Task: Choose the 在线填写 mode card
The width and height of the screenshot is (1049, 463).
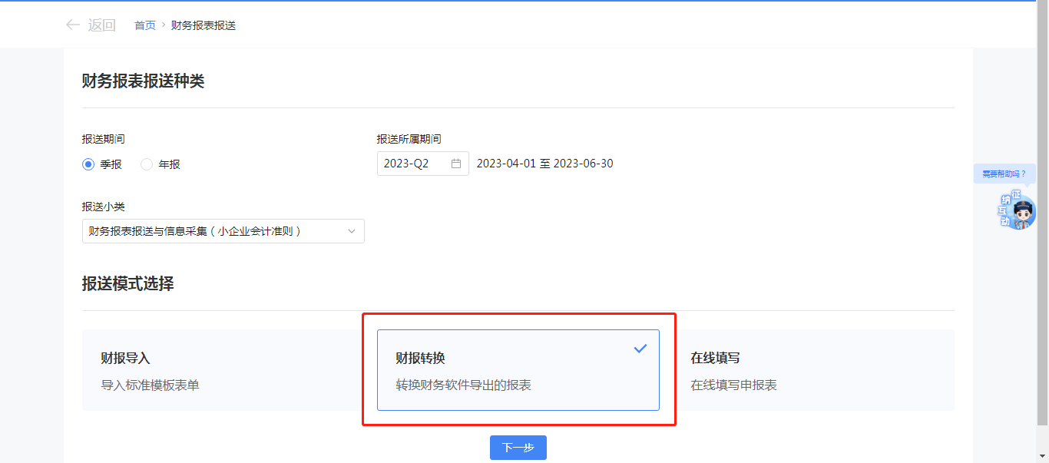Action: pos(814,370)
